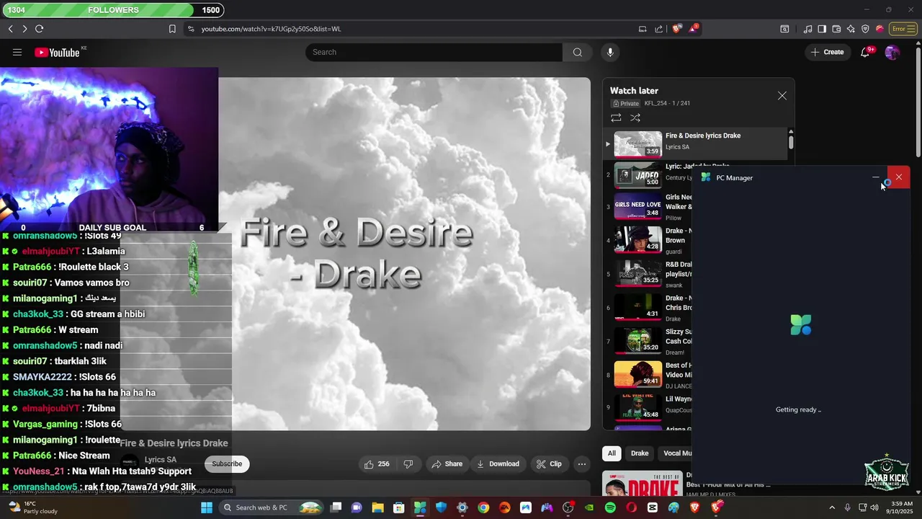Select the Jaded lyric video thumbnail
Viewport: 922px width, 519px height.
click(x=637, y=175)
